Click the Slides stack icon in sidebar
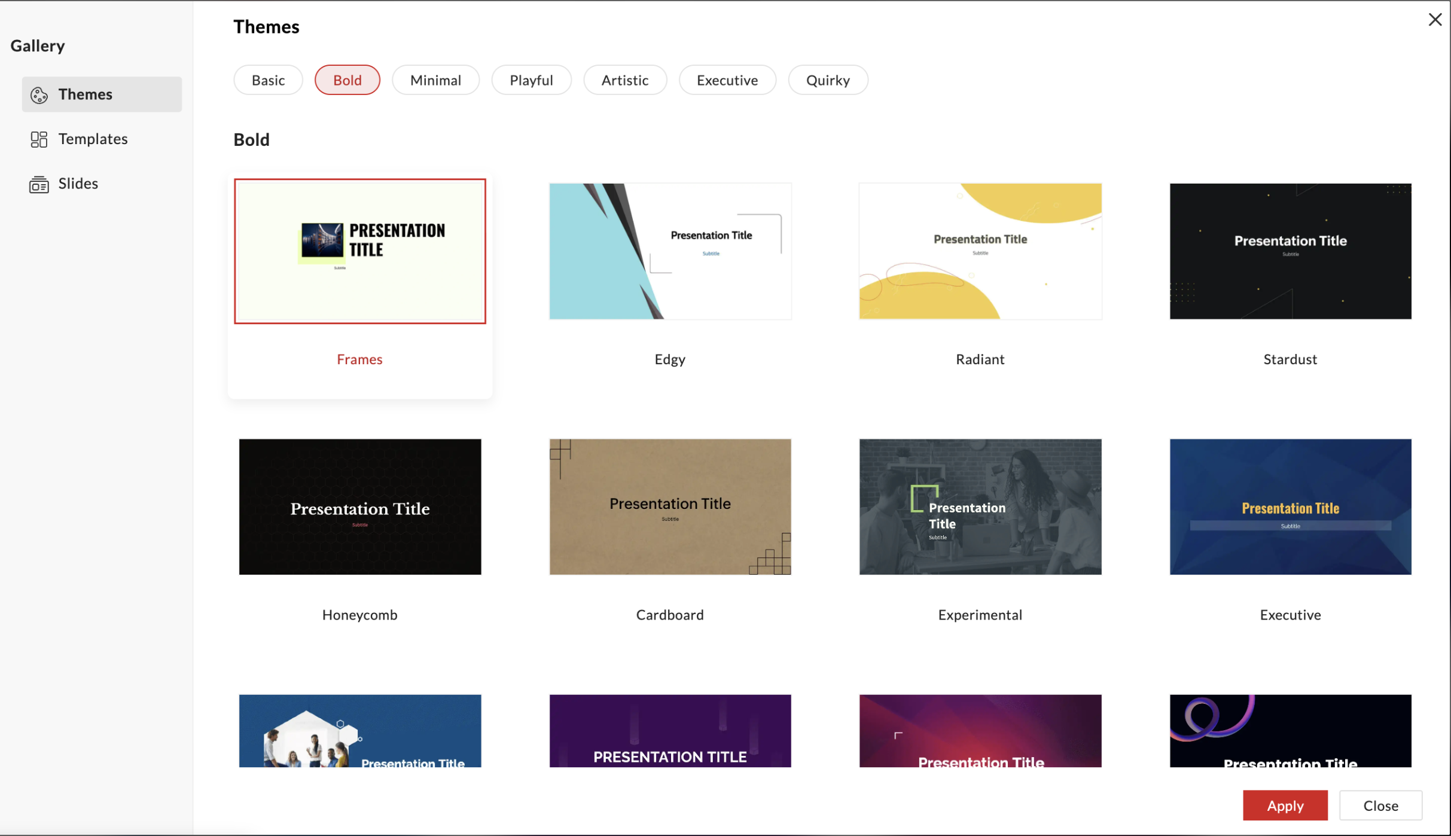 (x=39, y=184)
